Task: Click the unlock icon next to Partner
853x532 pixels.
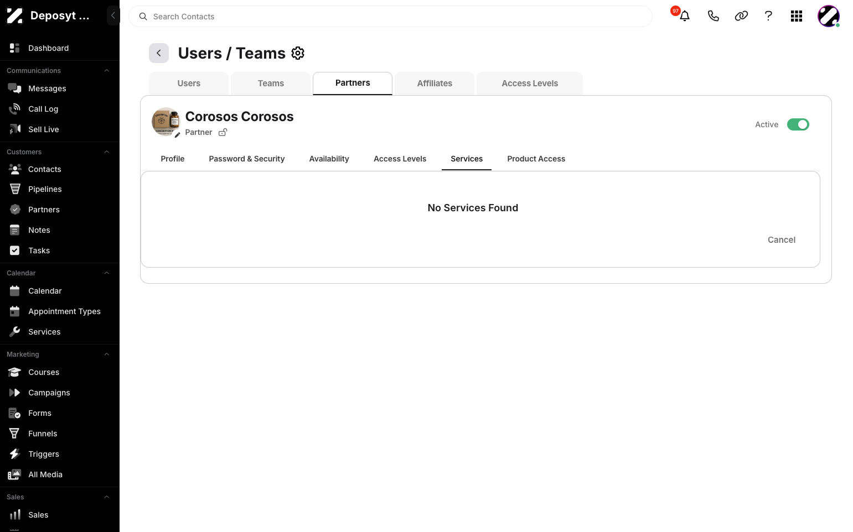Action: [223, 132]
